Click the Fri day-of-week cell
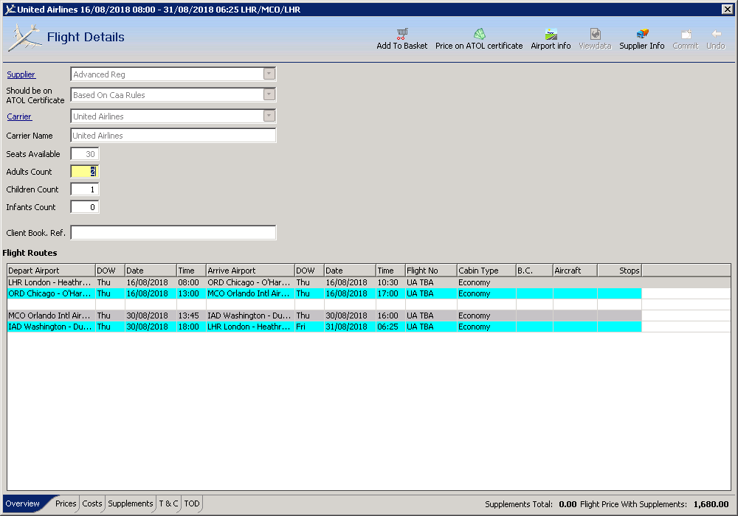The width and height of the screenshot is (738, 516). pyautogui.click(x=309, y=327)
